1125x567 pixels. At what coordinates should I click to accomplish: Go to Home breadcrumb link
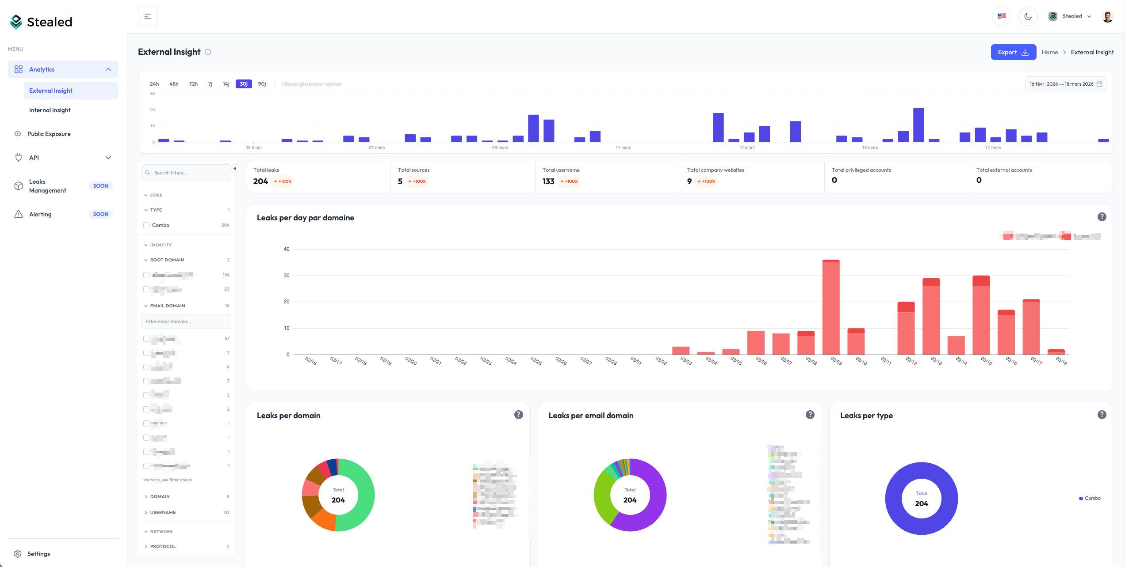point(1049,52)
